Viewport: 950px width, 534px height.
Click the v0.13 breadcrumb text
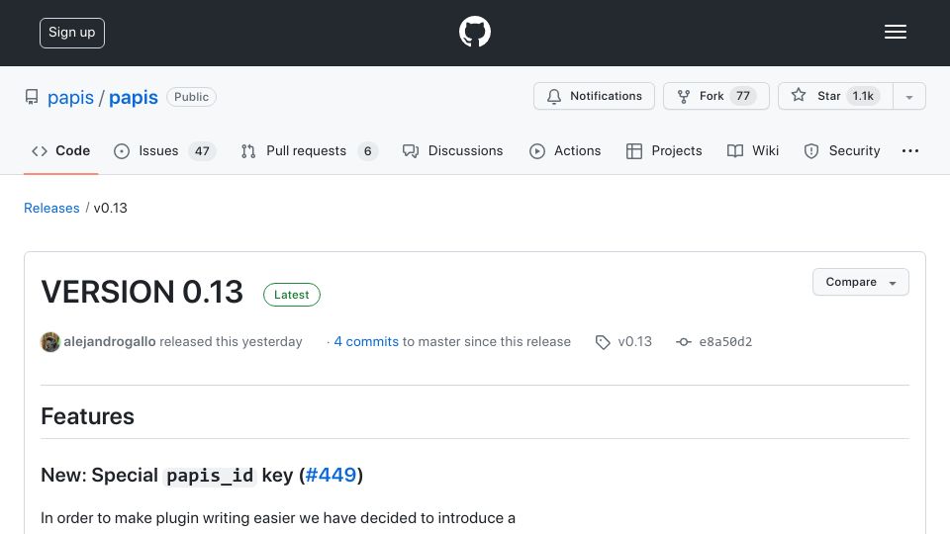click(x=110, y=208)
